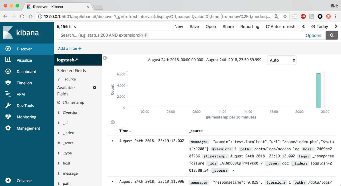This screenshot has width=341, height=186.
Task: Select the _score field
Action: click(x=68, y=143)
